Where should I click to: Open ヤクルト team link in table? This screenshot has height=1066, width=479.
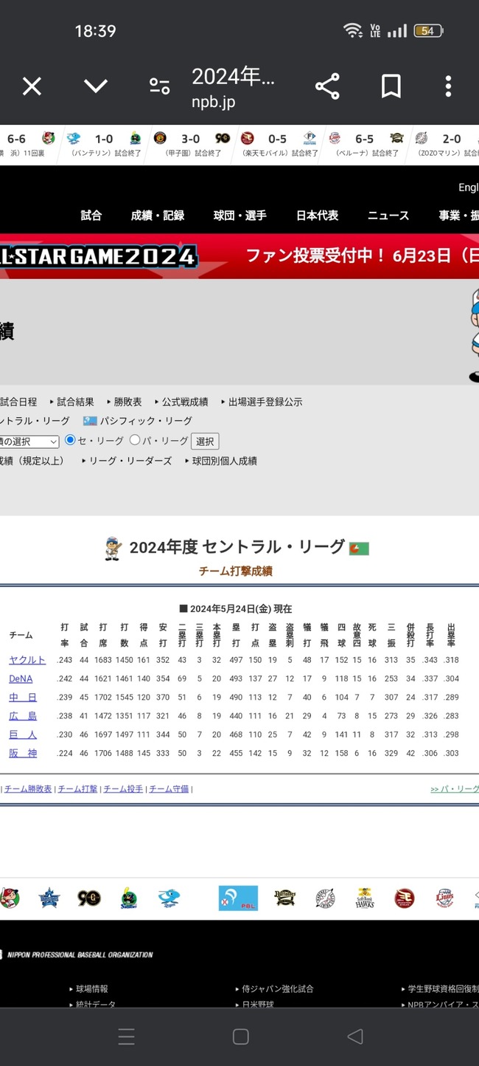pos(27,660)
